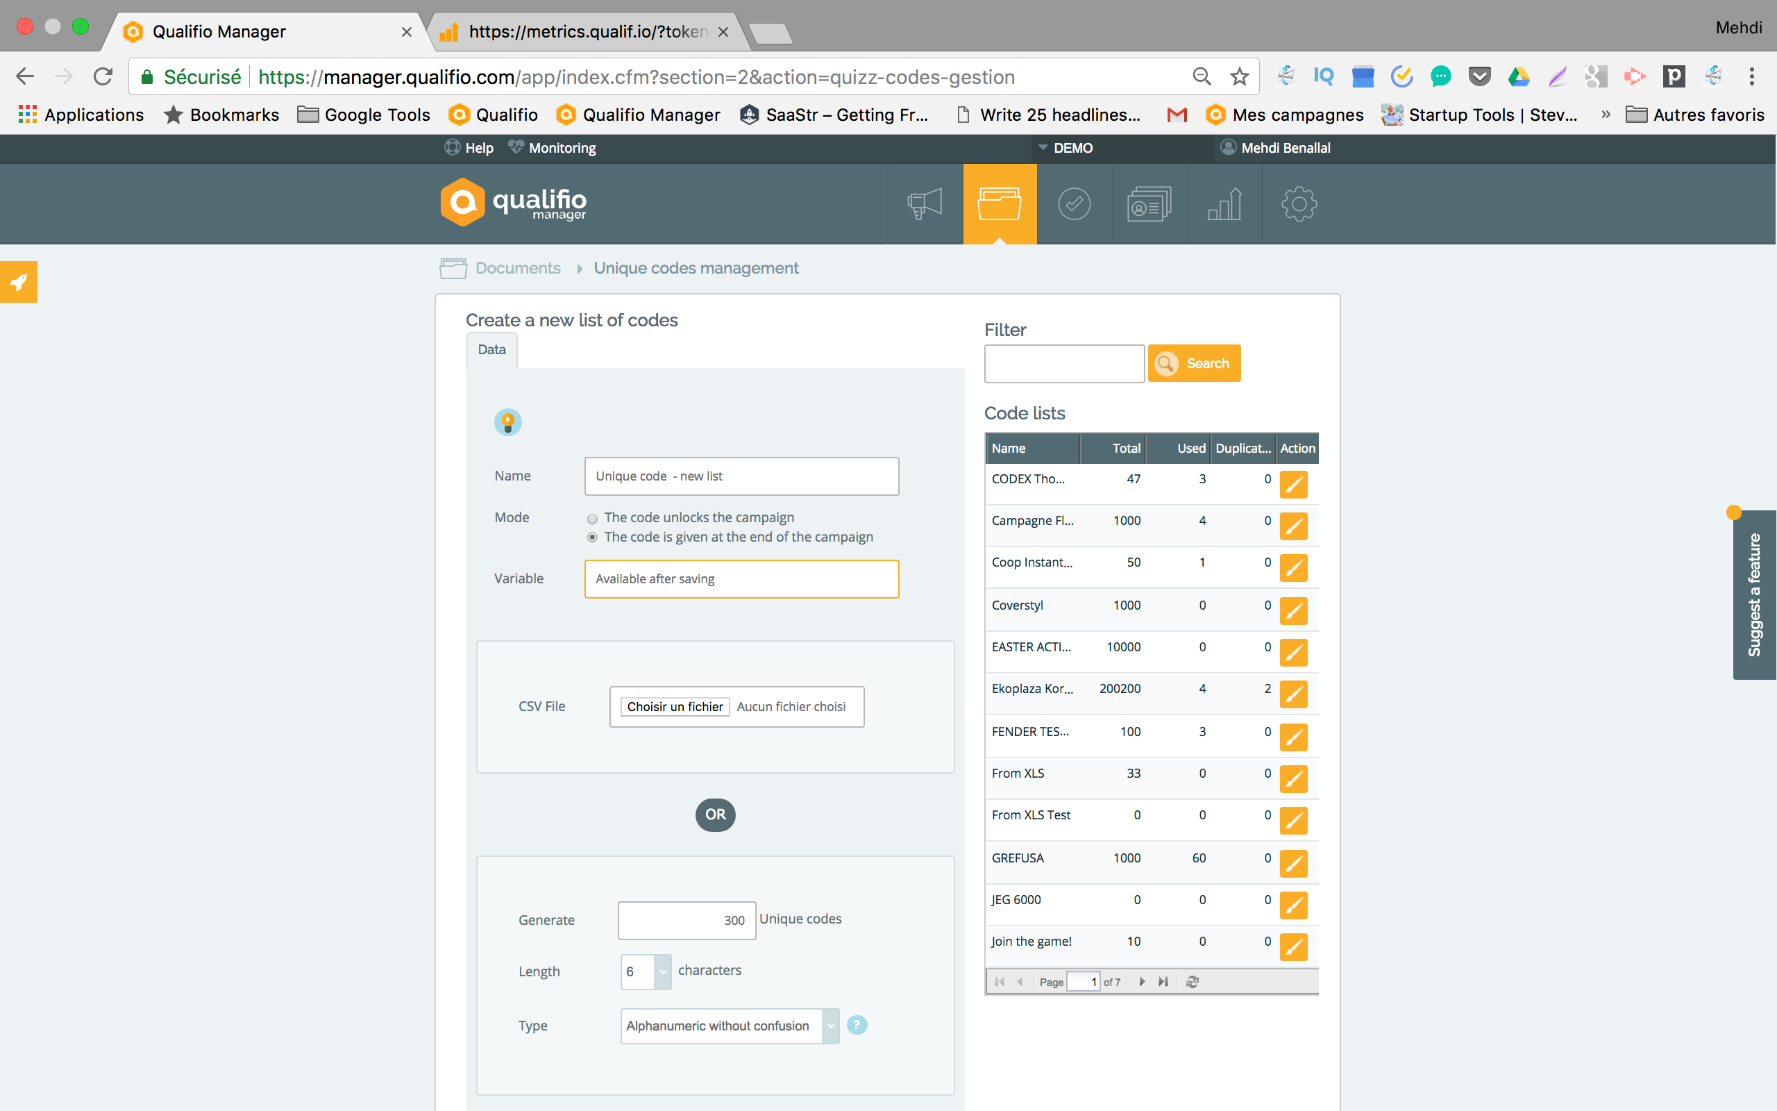The image size is (1777, 1111).
Task: Open the statistics bar chart icon
Action: coord(1224,203)
